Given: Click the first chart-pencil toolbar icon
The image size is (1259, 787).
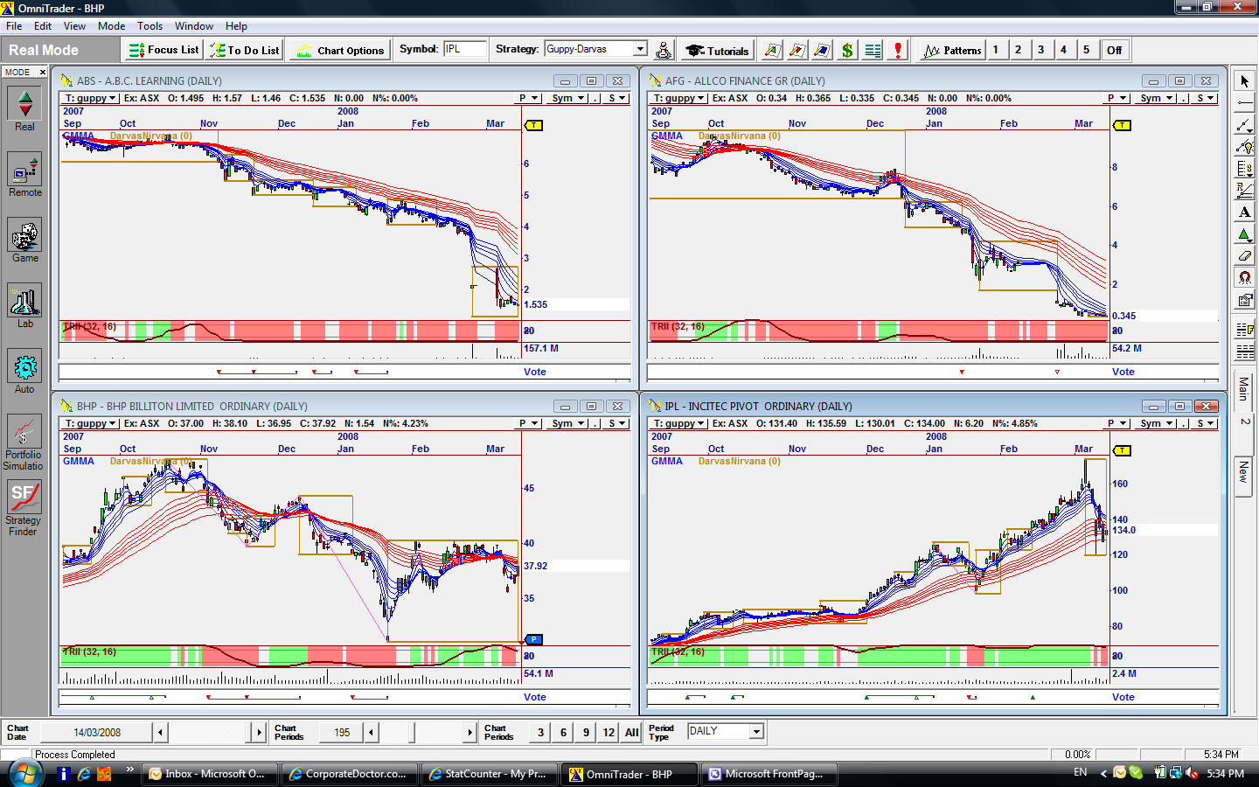Looking at the screenshot, I should pos(771,50).
